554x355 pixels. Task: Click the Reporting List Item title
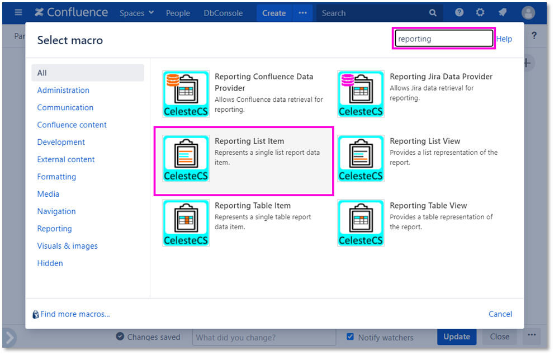pos(249,141)
